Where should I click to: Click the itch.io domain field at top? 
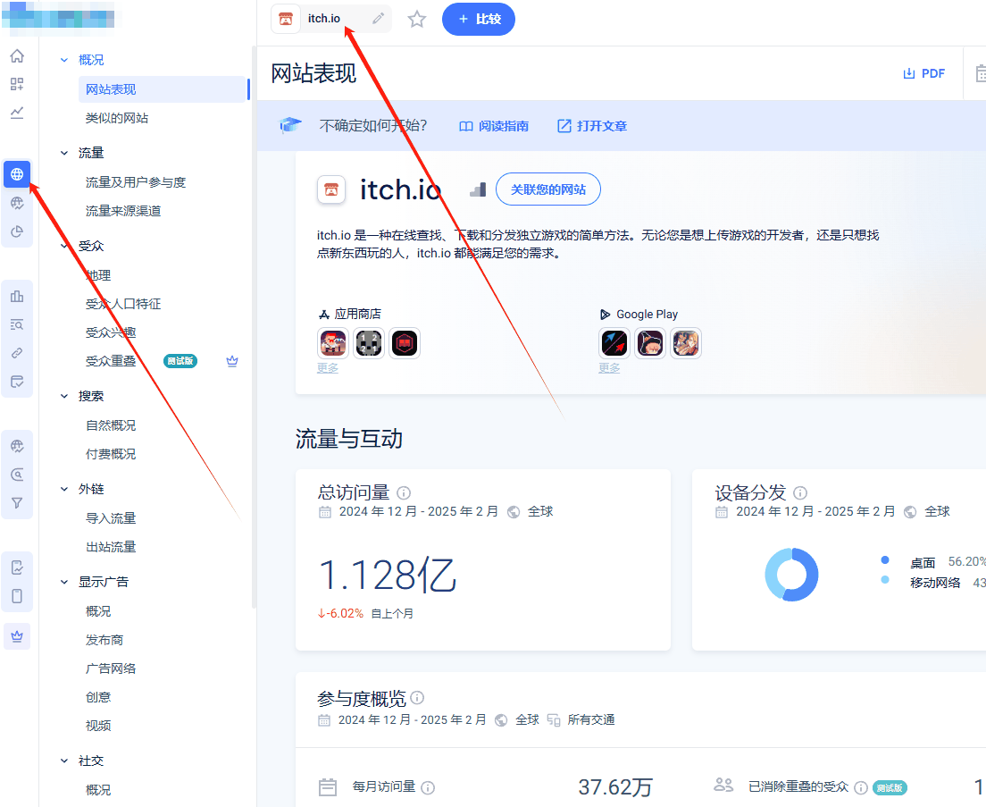pos(331,19)
